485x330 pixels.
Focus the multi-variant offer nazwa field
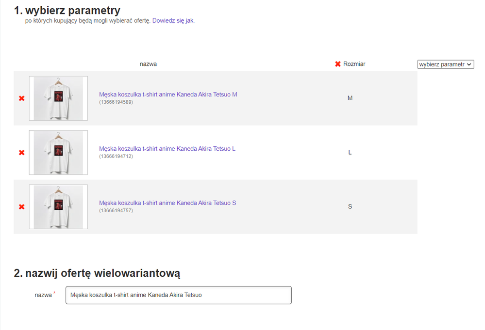click(178, 295)
